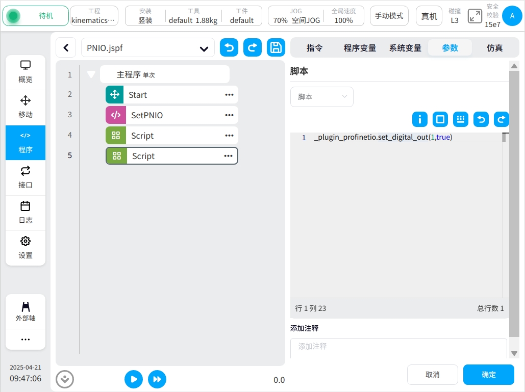Click the program undo icon next to file name
Screen dimensions: 525x392
229,48
